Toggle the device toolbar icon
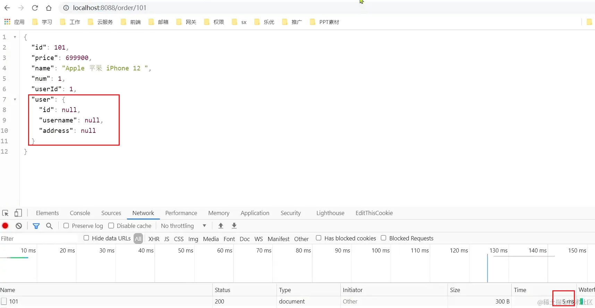The height and width of the screenshot is (308, 595). pos(18,213)
